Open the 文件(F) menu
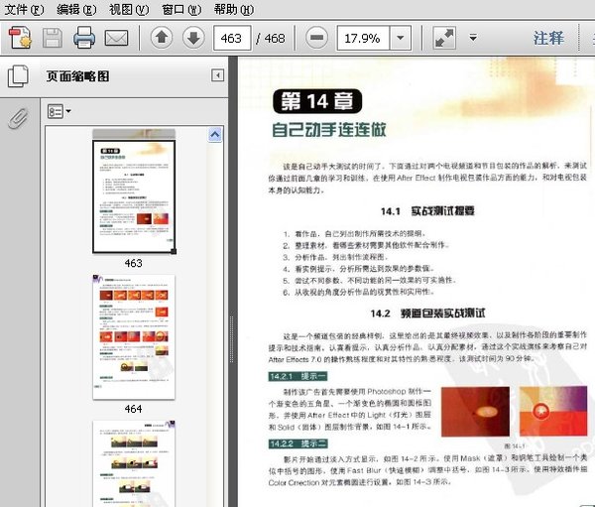This screenshot has height=507, width=595. tap(24, 10)
